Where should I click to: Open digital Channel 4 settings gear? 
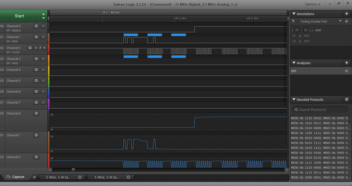(36, 70)
